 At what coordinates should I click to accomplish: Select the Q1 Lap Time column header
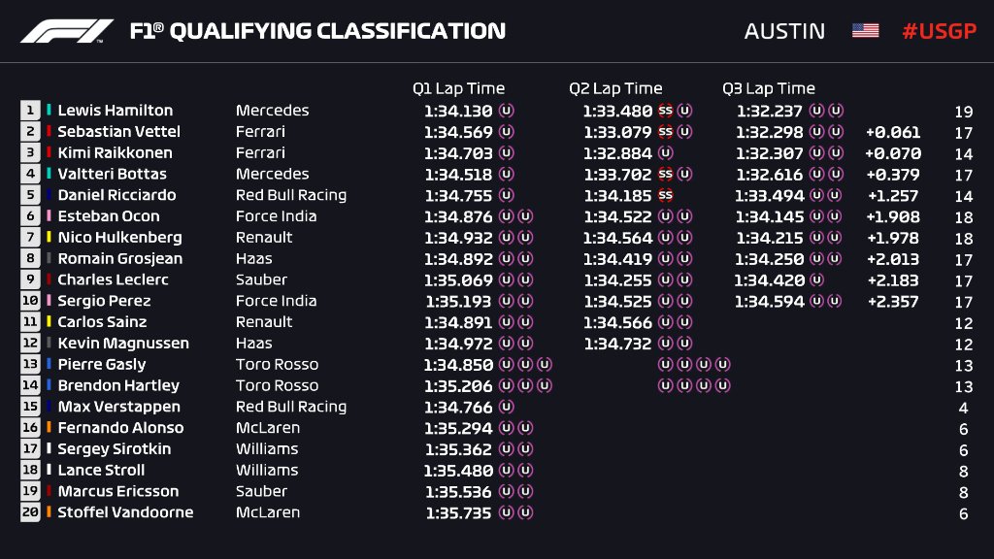click(x=458, y=88)
